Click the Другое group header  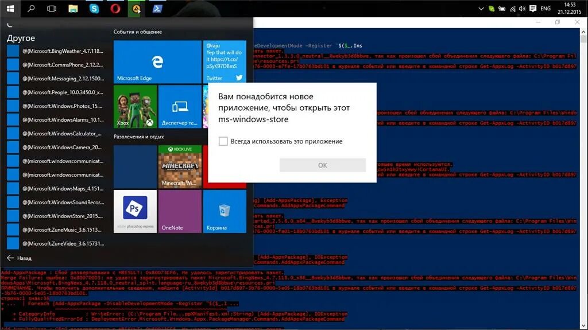21,38
